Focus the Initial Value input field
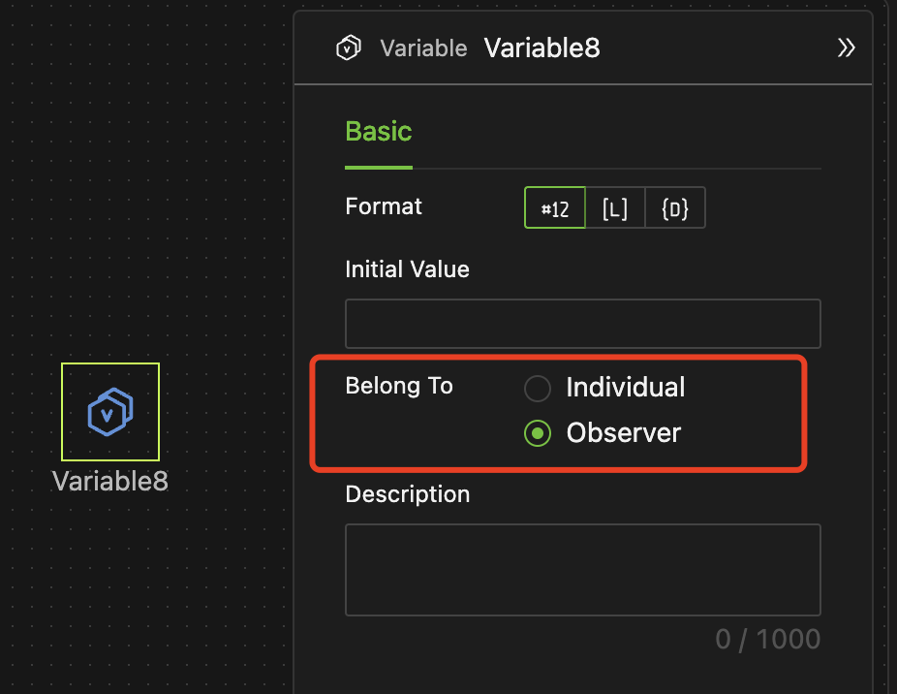This screenshot has height=694, width=897. click(582, 324)
